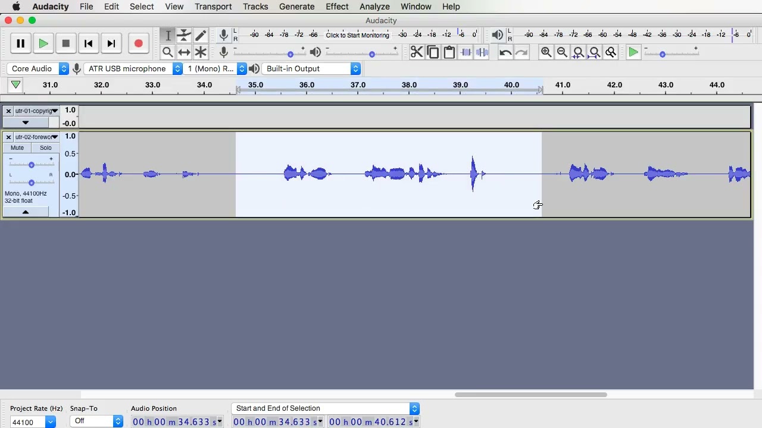Click the playback speed slider knob
The width and height of the screenshot is (762, 428).
coord(663,54)
